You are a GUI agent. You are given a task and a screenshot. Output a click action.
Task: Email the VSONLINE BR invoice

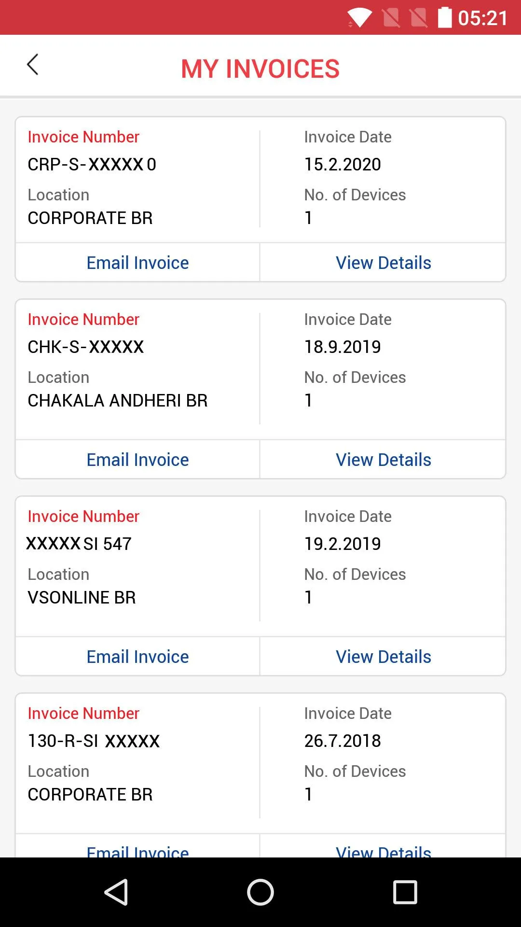coord(137,657)
